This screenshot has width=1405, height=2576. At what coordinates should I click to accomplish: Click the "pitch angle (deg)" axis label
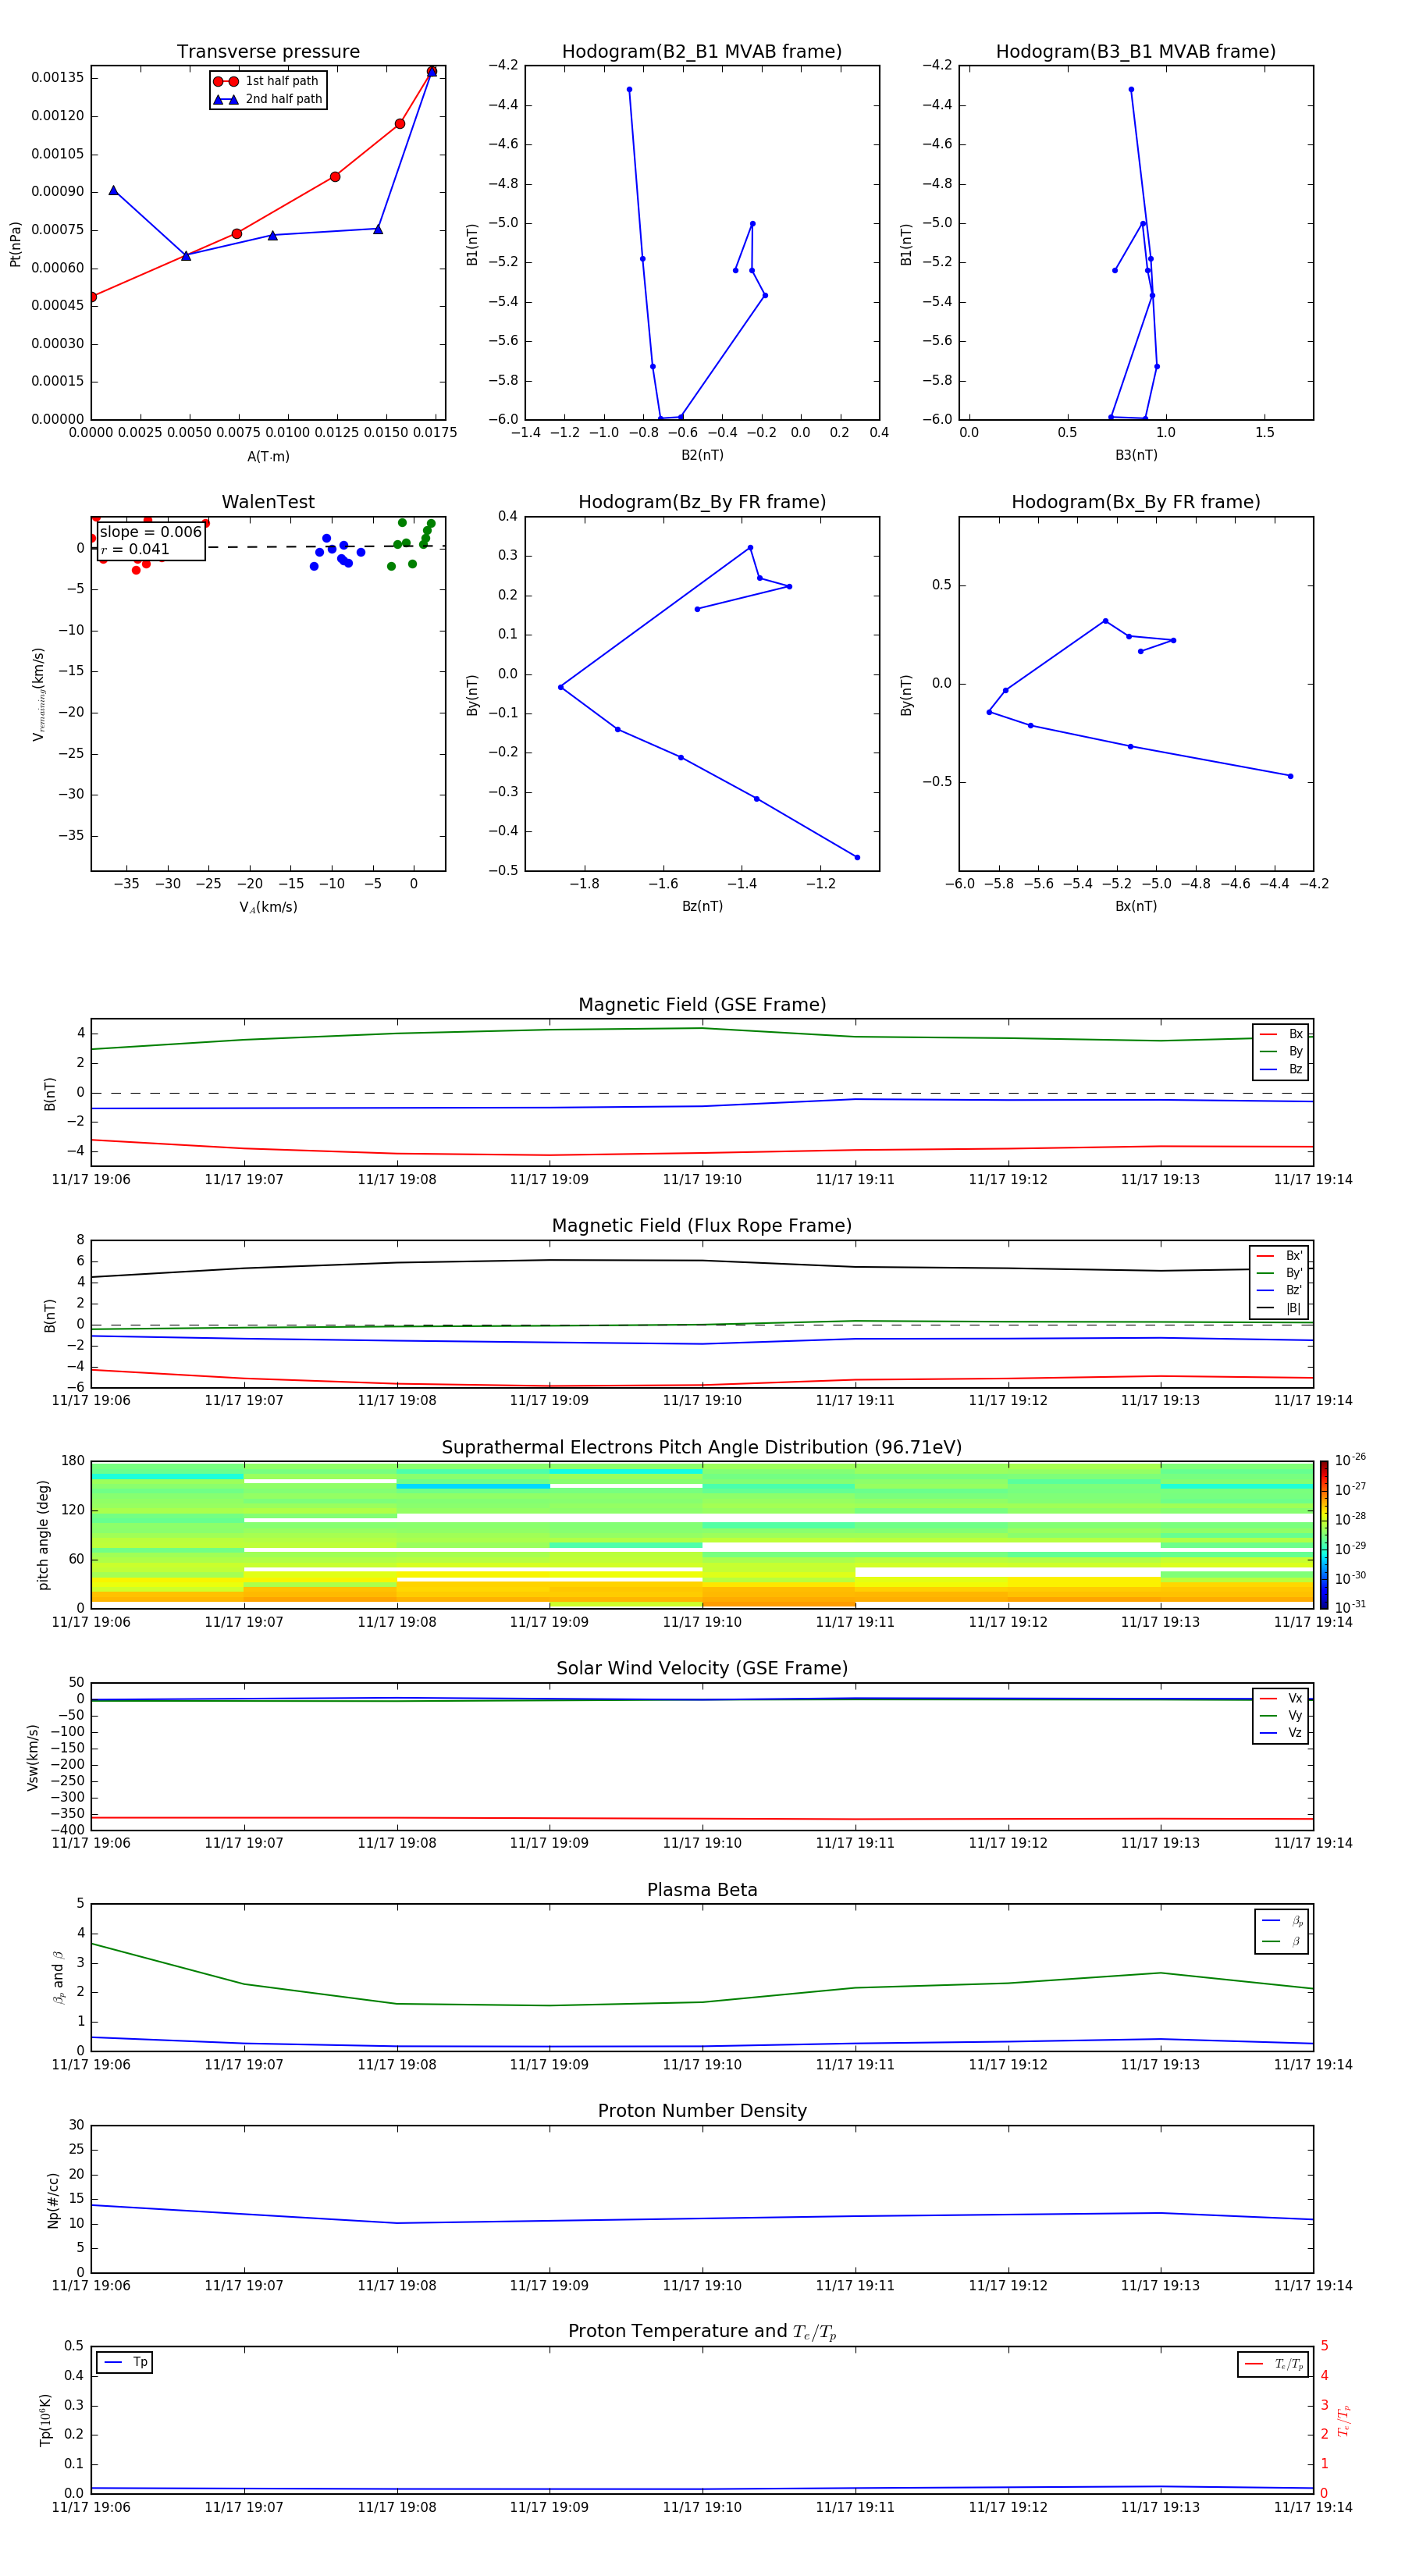pos(43,1535)
